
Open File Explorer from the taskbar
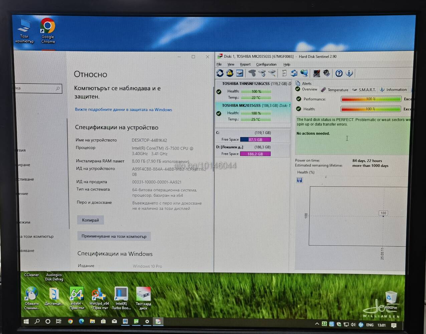pos(92,321)
